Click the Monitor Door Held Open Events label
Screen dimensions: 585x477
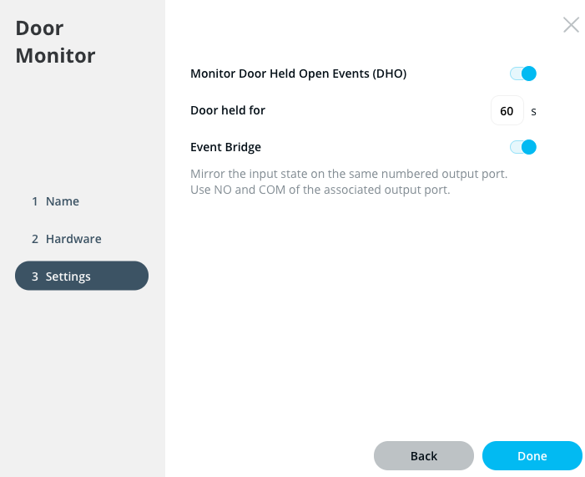[298, 74]
